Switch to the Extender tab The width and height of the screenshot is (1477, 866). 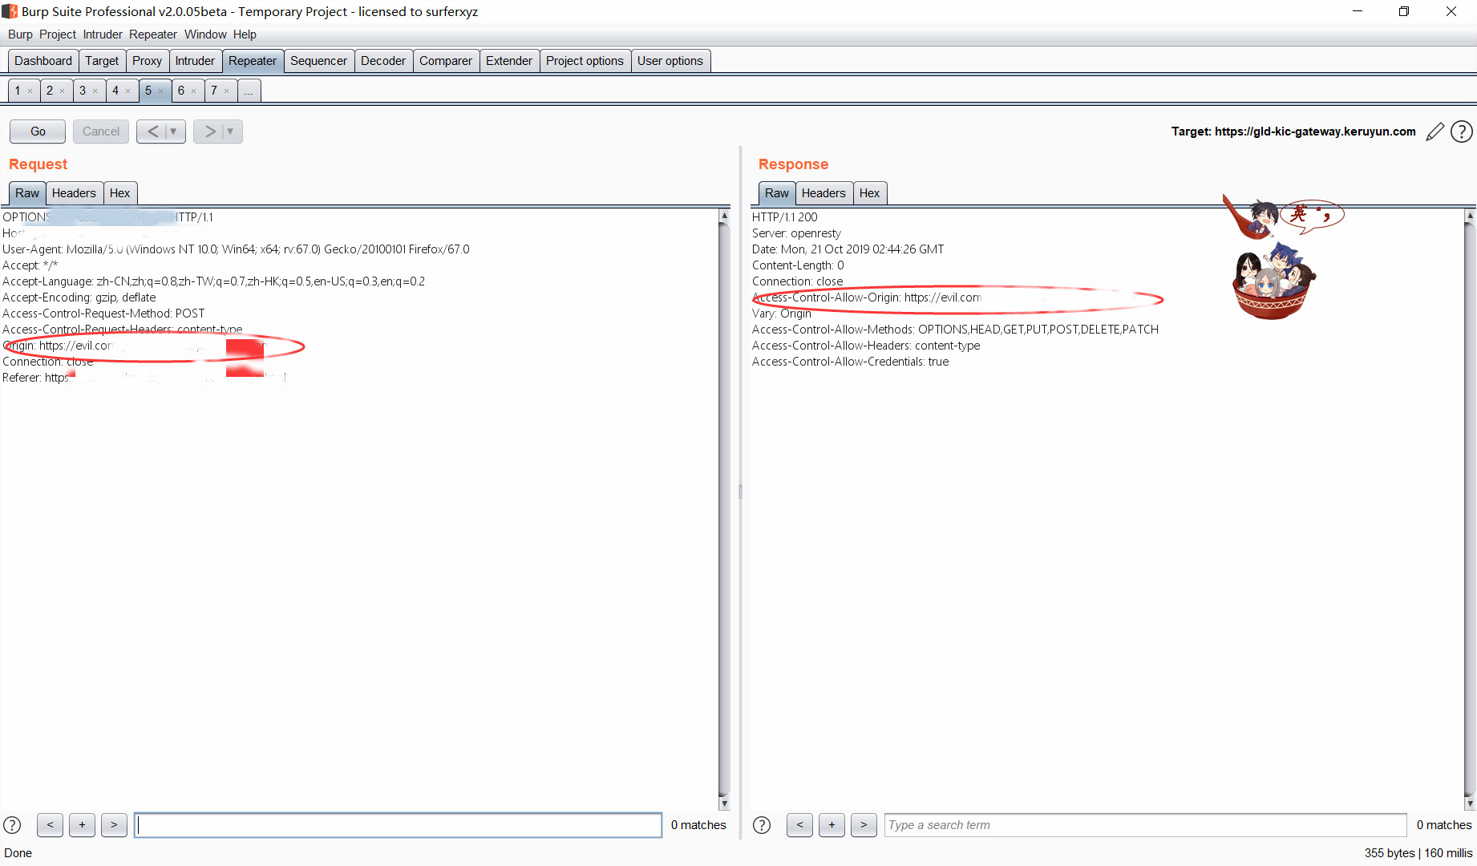click(x=509, y=61)
